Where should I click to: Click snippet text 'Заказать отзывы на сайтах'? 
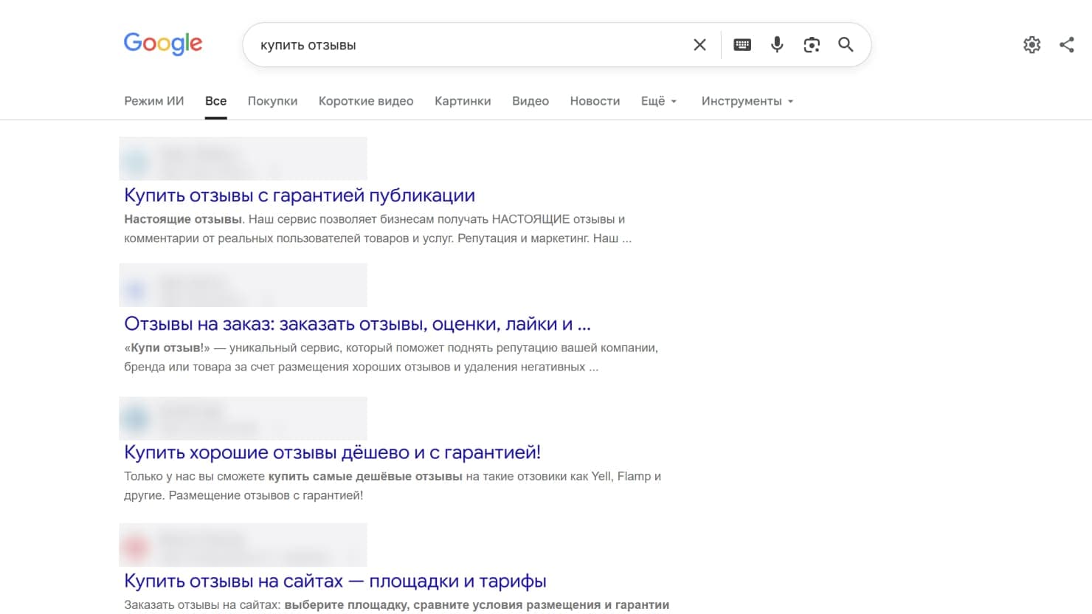[x=397, y=605]
